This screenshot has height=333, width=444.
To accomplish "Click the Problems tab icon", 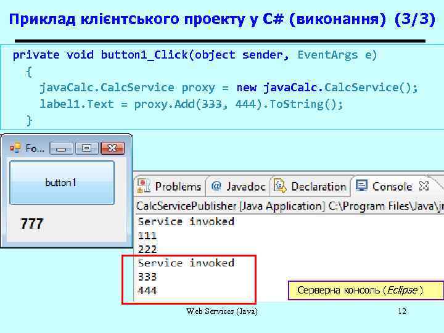I will tap(144, 186).
